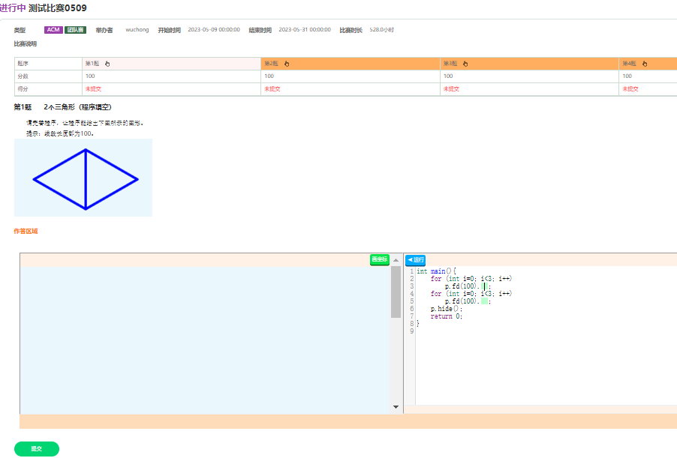This screenshot has height=458, width=677.
Task: Click the orange 作答区域 heading
Action: (26, 231)
